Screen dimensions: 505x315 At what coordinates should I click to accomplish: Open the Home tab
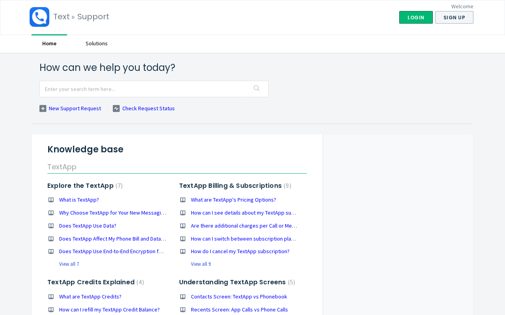[x=49, y=44]
